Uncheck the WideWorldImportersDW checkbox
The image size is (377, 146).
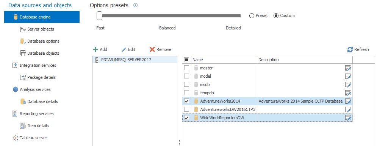click(186, 118)
